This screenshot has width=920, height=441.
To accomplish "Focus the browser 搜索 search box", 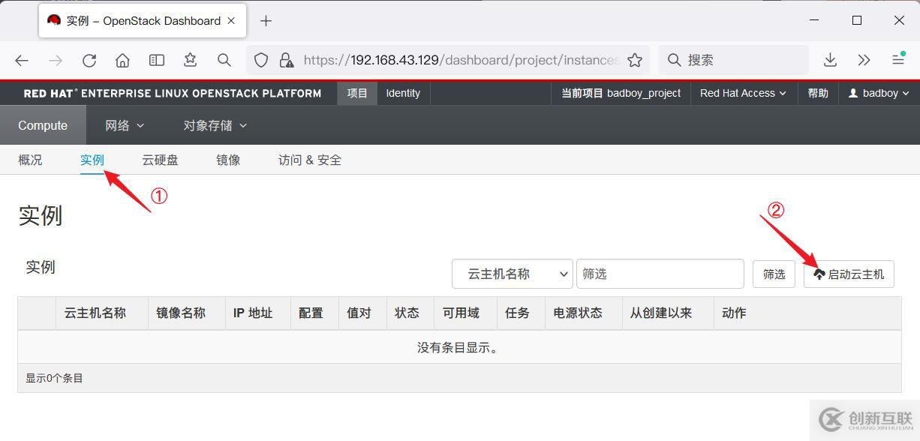I will click(x=734, y=61).
